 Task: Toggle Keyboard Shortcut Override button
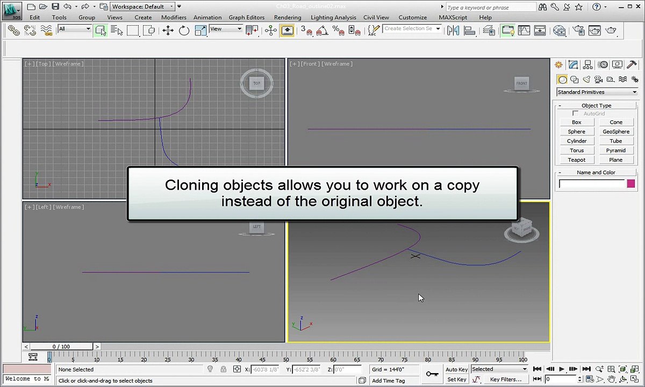[287, 31]
